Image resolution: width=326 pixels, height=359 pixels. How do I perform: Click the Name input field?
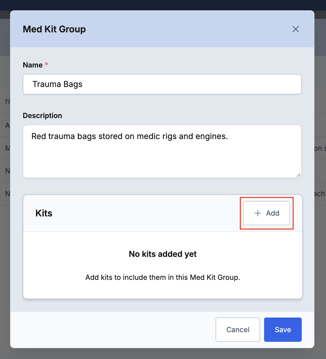(x=162, y=84)
